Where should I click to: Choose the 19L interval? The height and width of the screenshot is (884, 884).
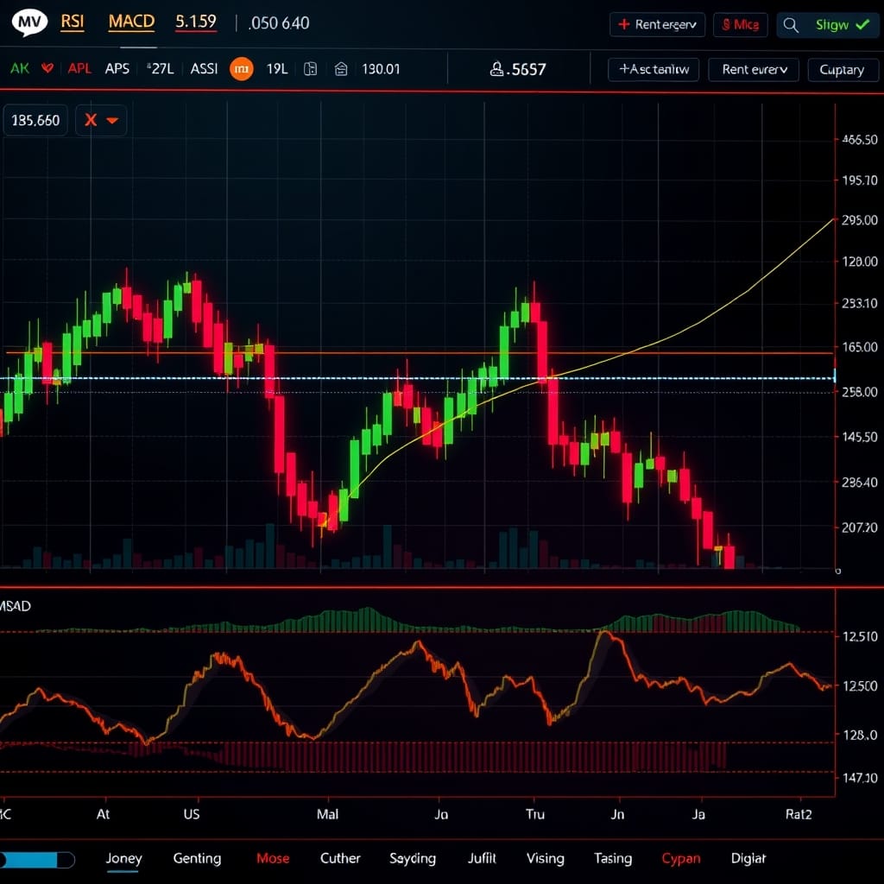coord(277,69)
